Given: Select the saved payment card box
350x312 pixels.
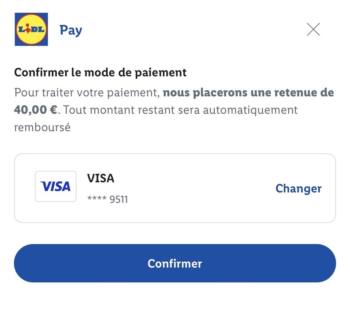Looking at the screenshot, I should tap(175, 188).
